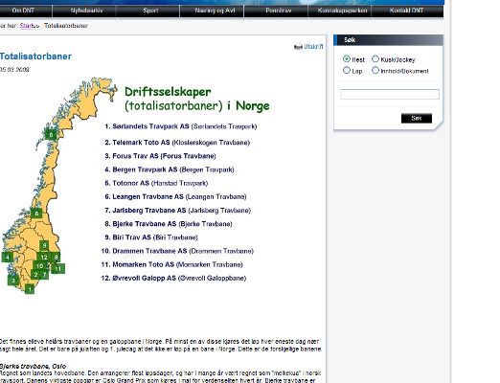Click map marker 11 on the map

coord(58,269)
